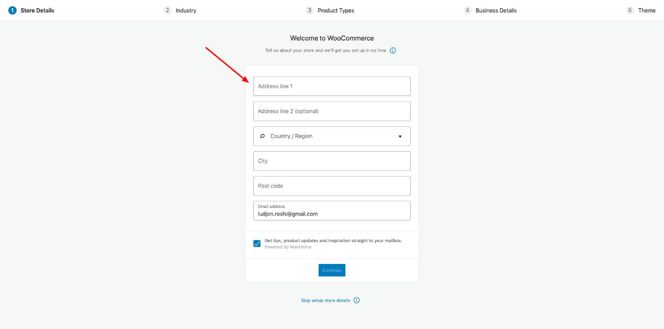Click the step 5 number badge
Screen dimensions: 664x329
click(630, 10)
